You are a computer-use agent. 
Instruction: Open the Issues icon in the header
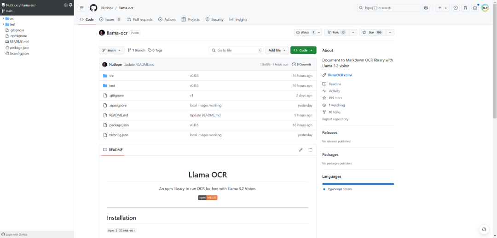(456, 8)
